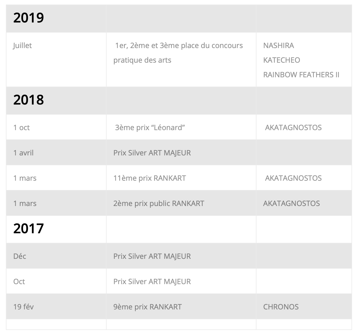Click the CHRONOS artwork name

(281, 307)
